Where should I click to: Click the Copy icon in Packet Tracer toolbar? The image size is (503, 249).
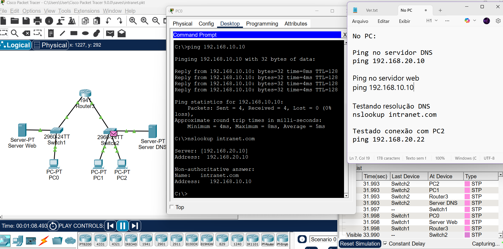coord(85,21)
